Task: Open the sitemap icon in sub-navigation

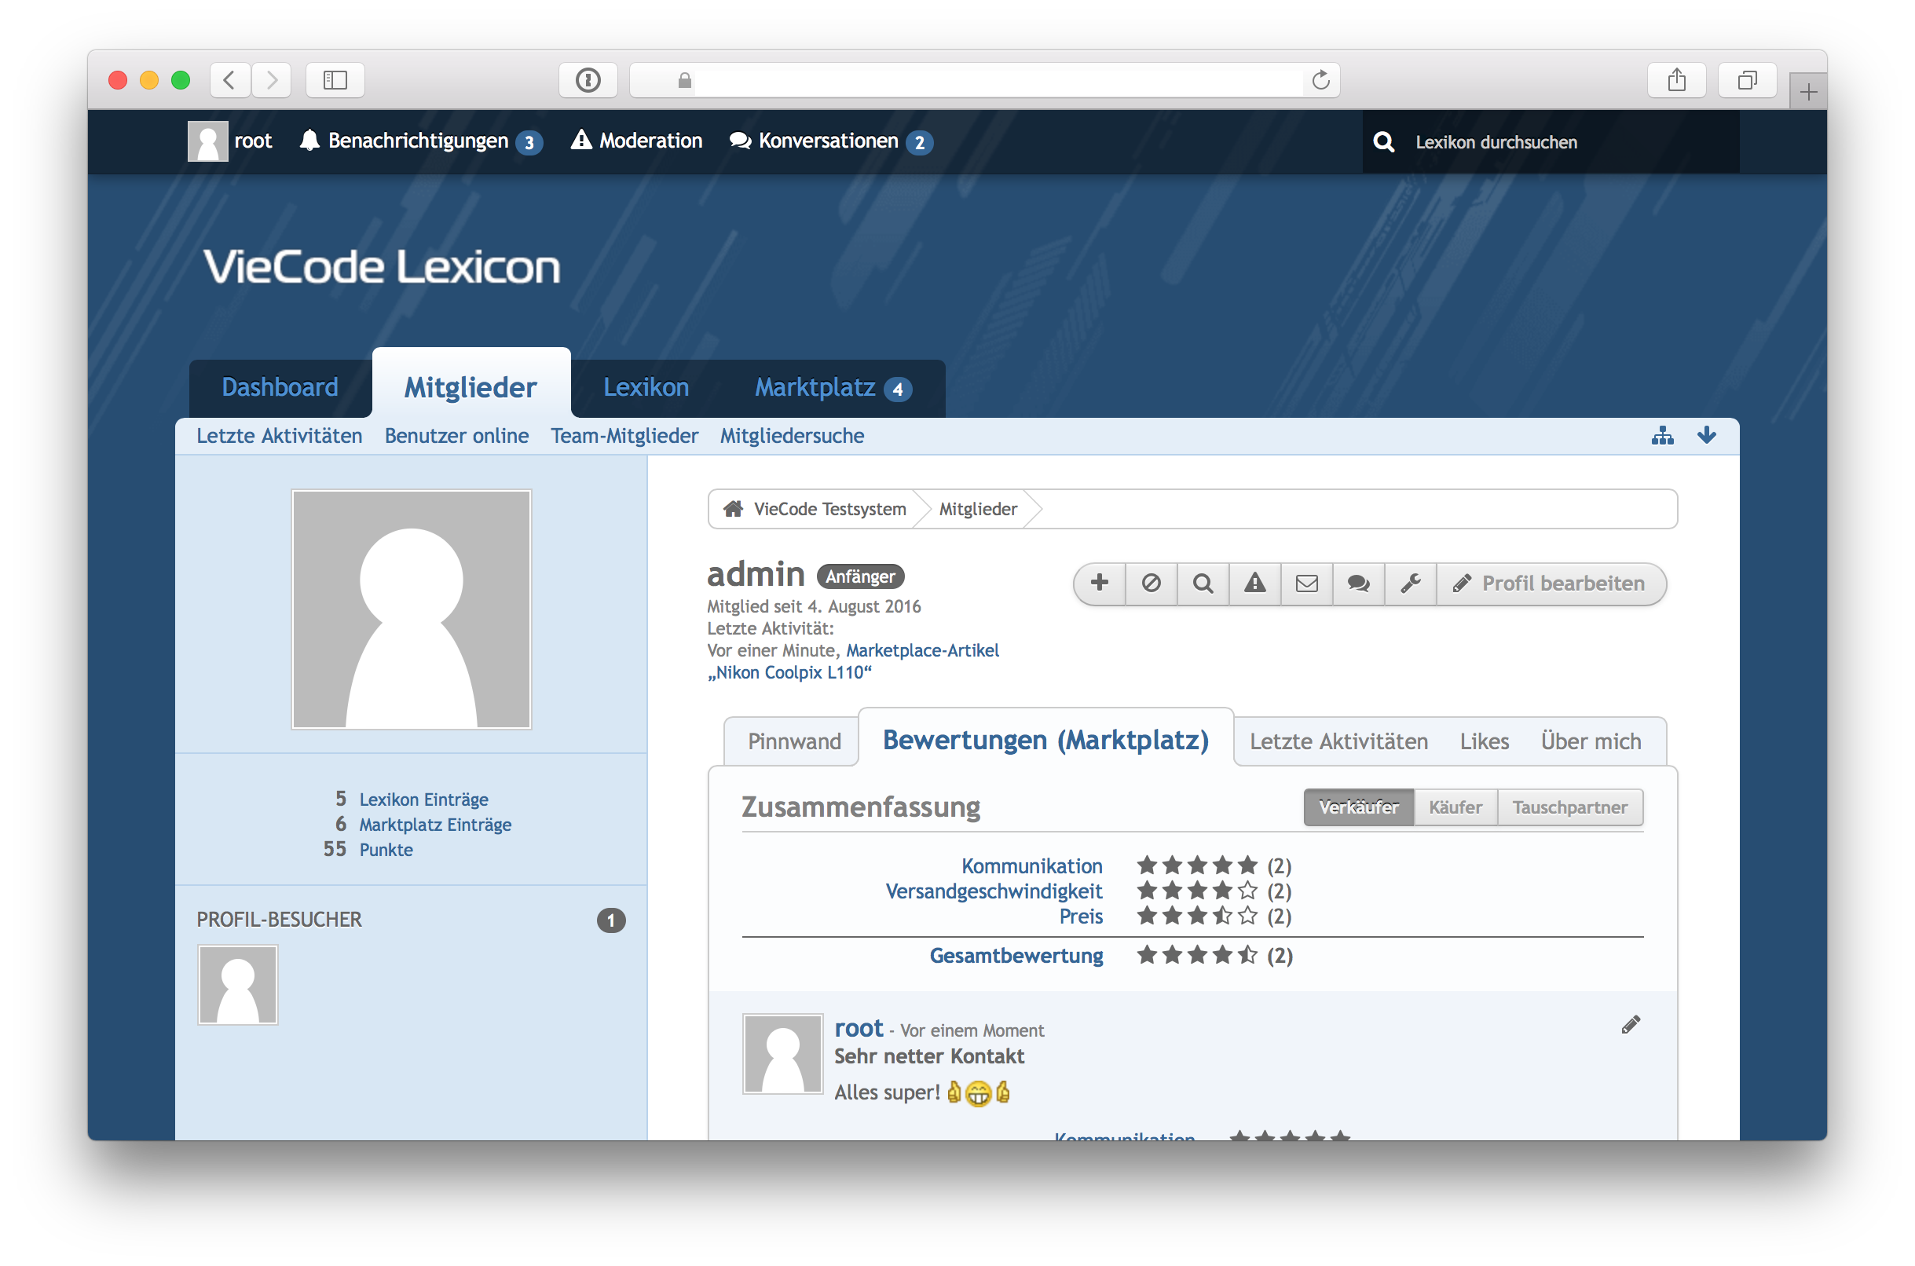Action: pyautogui.click(x=1662, y=436)
